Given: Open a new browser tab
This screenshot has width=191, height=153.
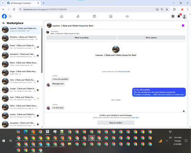Looking at the screenshot, I should (x=44, y=3).
